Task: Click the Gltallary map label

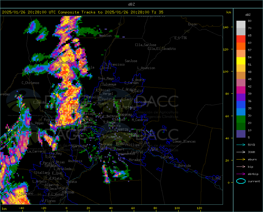Action: pyautogui.click(x=42, y=173)
